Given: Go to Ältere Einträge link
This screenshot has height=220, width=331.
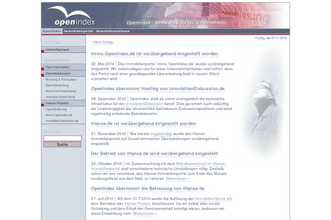Looking at the screenshot, I should coord(102,42).
